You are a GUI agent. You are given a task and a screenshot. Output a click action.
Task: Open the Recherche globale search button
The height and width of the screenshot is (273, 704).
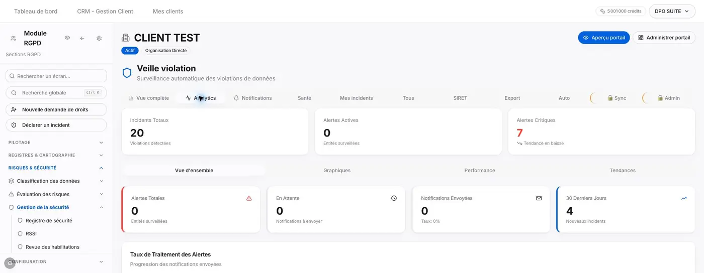56,93
